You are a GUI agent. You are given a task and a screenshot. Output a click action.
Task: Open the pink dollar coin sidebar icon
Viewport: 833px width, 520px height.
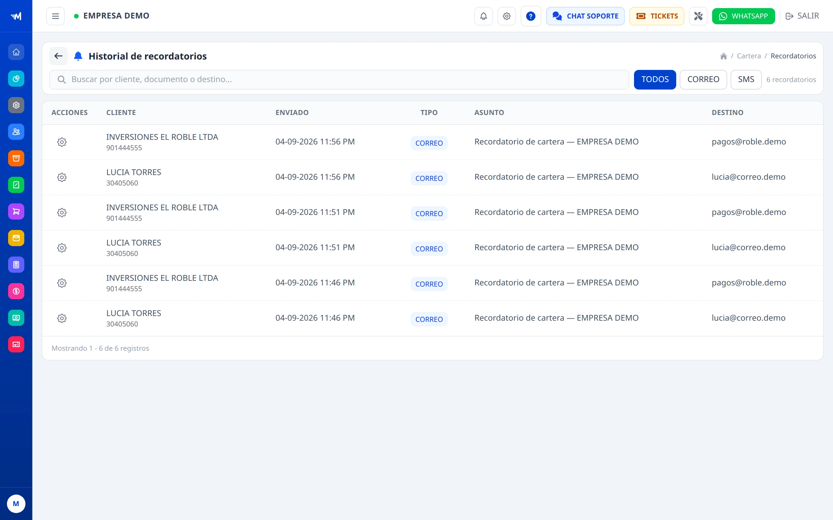point(16,291)
